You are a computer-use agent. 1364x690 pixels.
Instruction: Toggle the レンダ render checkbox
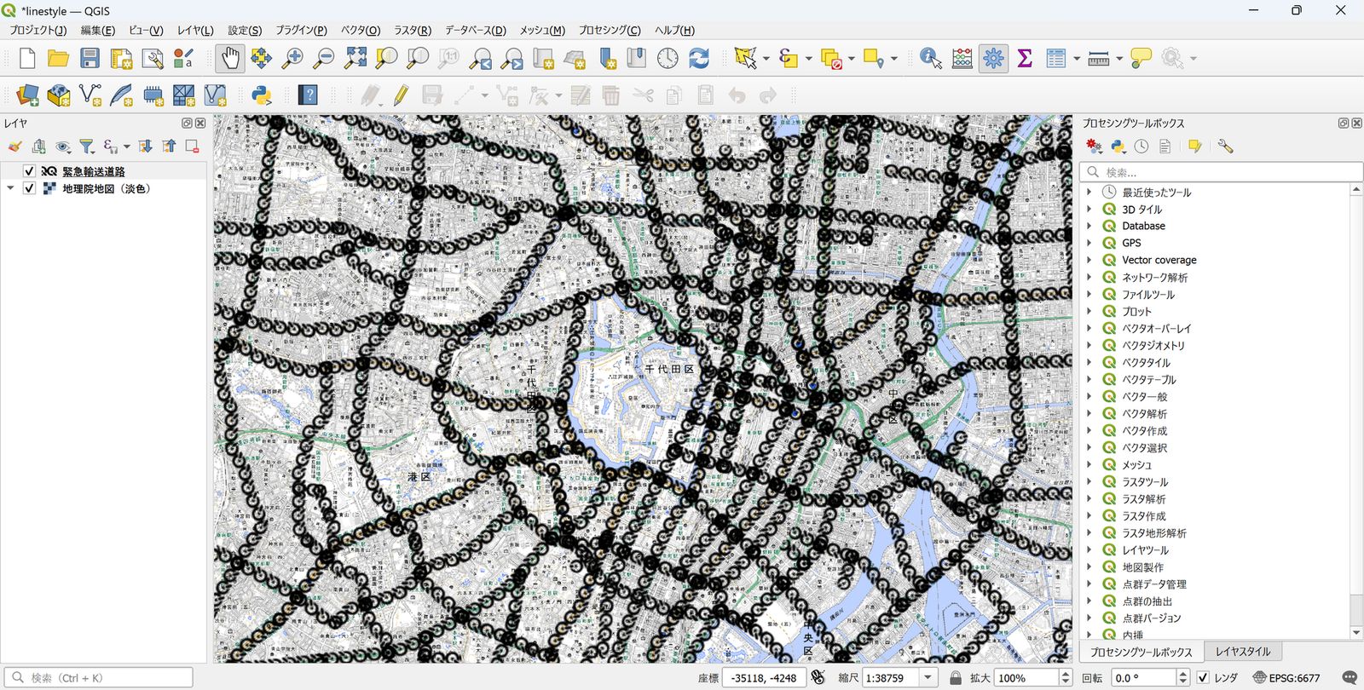pyautogui.click(x=1203, y=678)
